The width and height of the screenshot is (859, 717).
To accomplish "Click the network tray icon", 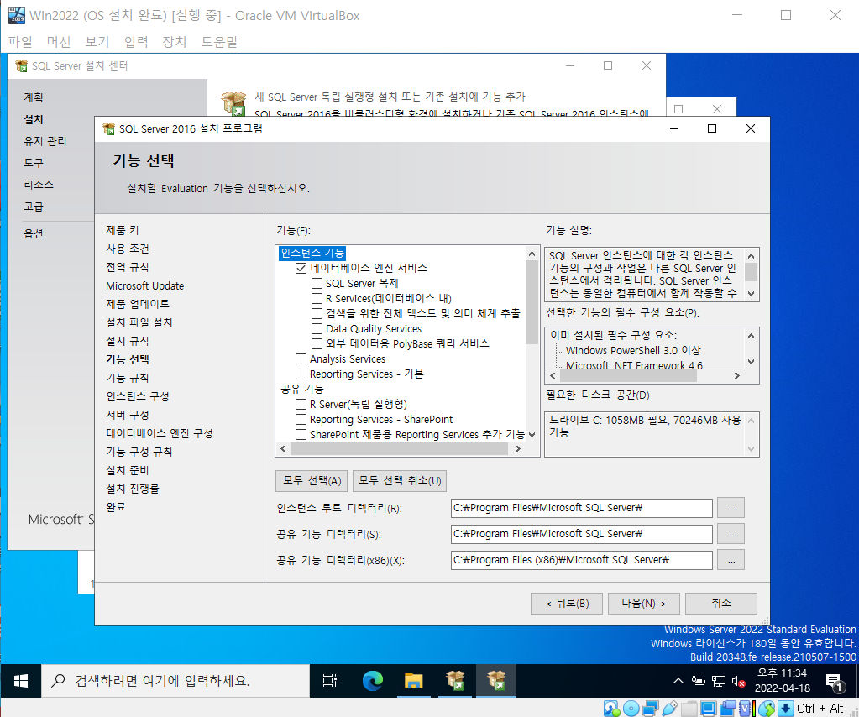I will (718, 681).
